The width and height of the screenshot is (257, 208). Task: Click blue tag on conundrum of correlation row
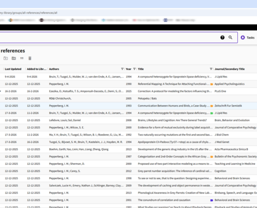[x=211, y=200]
